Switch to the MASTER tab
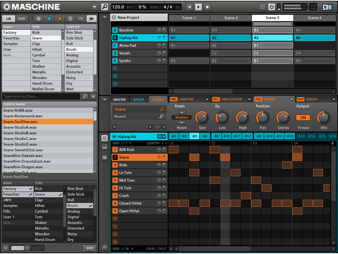This screenshot has width=338, height=254. [x=120, y=100]
